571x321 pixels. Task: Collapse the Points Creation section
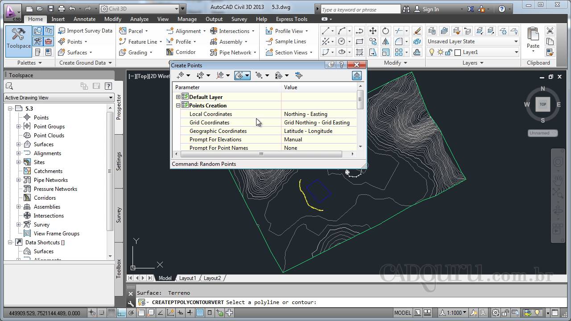(178, 106)
